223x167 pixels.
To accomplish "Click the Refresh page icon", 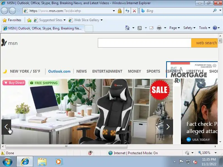I will point(127,11).
